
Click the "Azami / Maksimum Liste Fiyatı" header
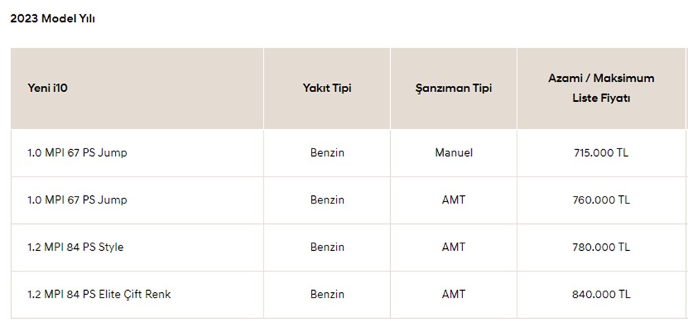[601, 88]
